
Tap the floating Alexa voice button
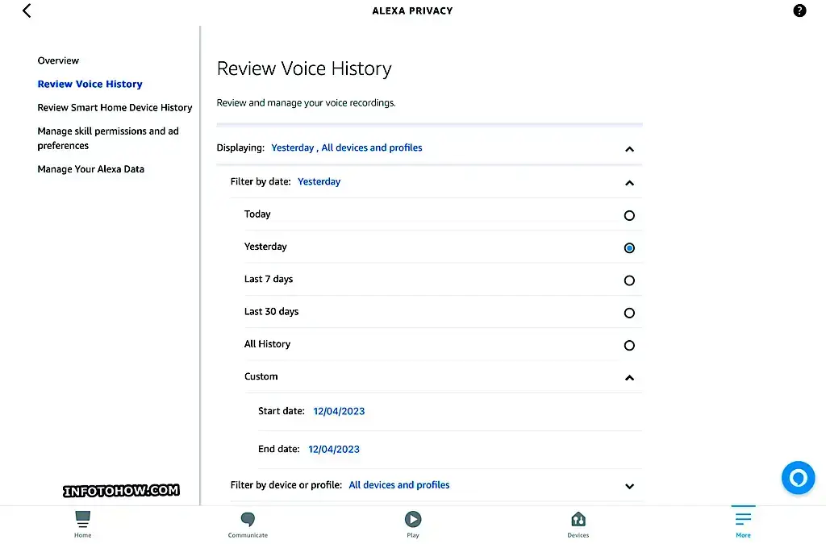[x=798, y=478]
